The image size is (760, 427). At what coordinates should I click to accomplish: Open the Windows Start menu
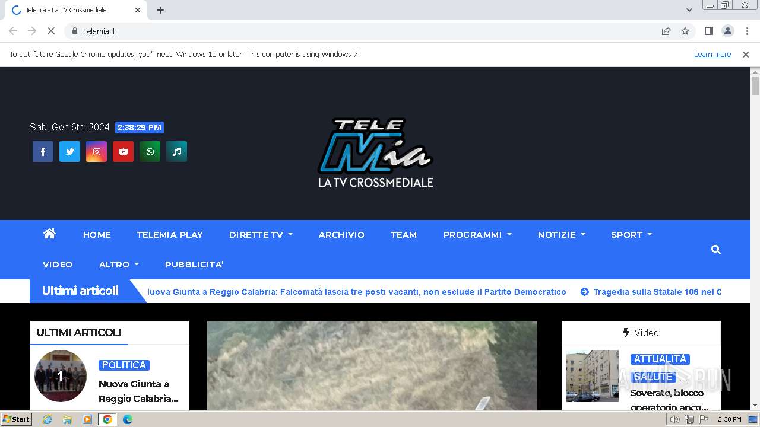(16, 419)
